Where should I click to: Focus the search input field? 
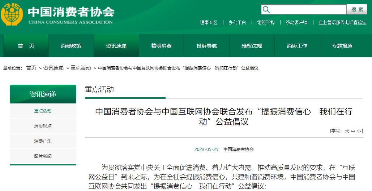[x=304, y=10]
